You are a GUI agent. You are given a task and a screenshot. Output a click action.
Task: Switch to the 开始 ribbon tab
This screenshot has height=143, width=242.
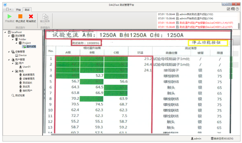(x=19, y=10)
